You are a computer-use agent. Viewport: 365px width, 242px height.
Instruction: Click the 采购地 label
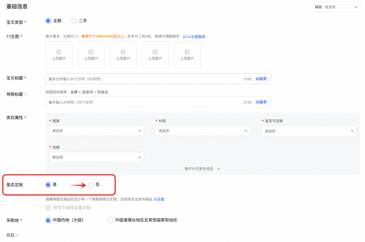click(13, 220)
